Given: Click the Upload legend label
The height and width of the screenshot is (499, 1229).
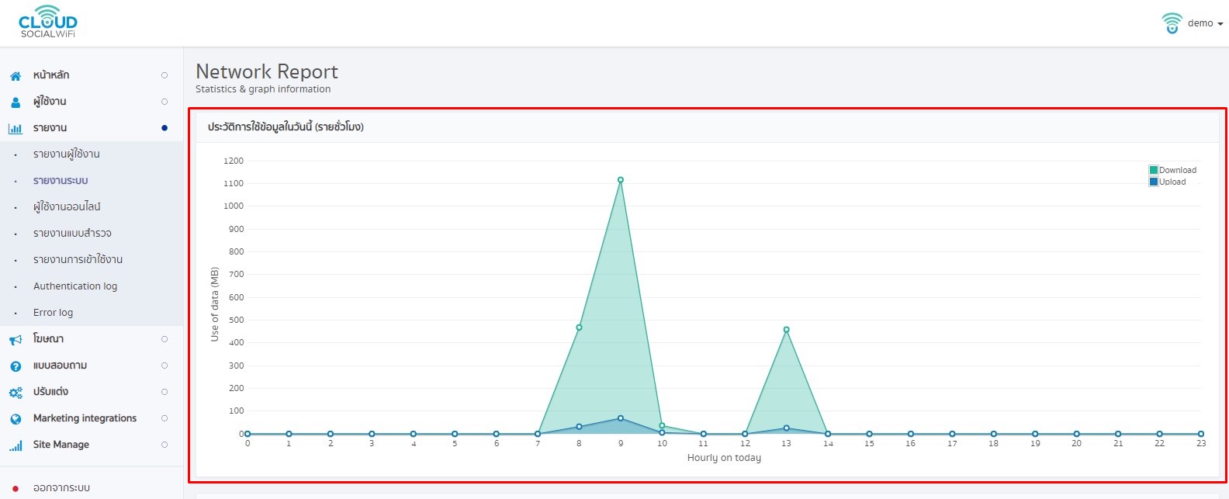Looking at the screenshot, I should coord(1172,182).
